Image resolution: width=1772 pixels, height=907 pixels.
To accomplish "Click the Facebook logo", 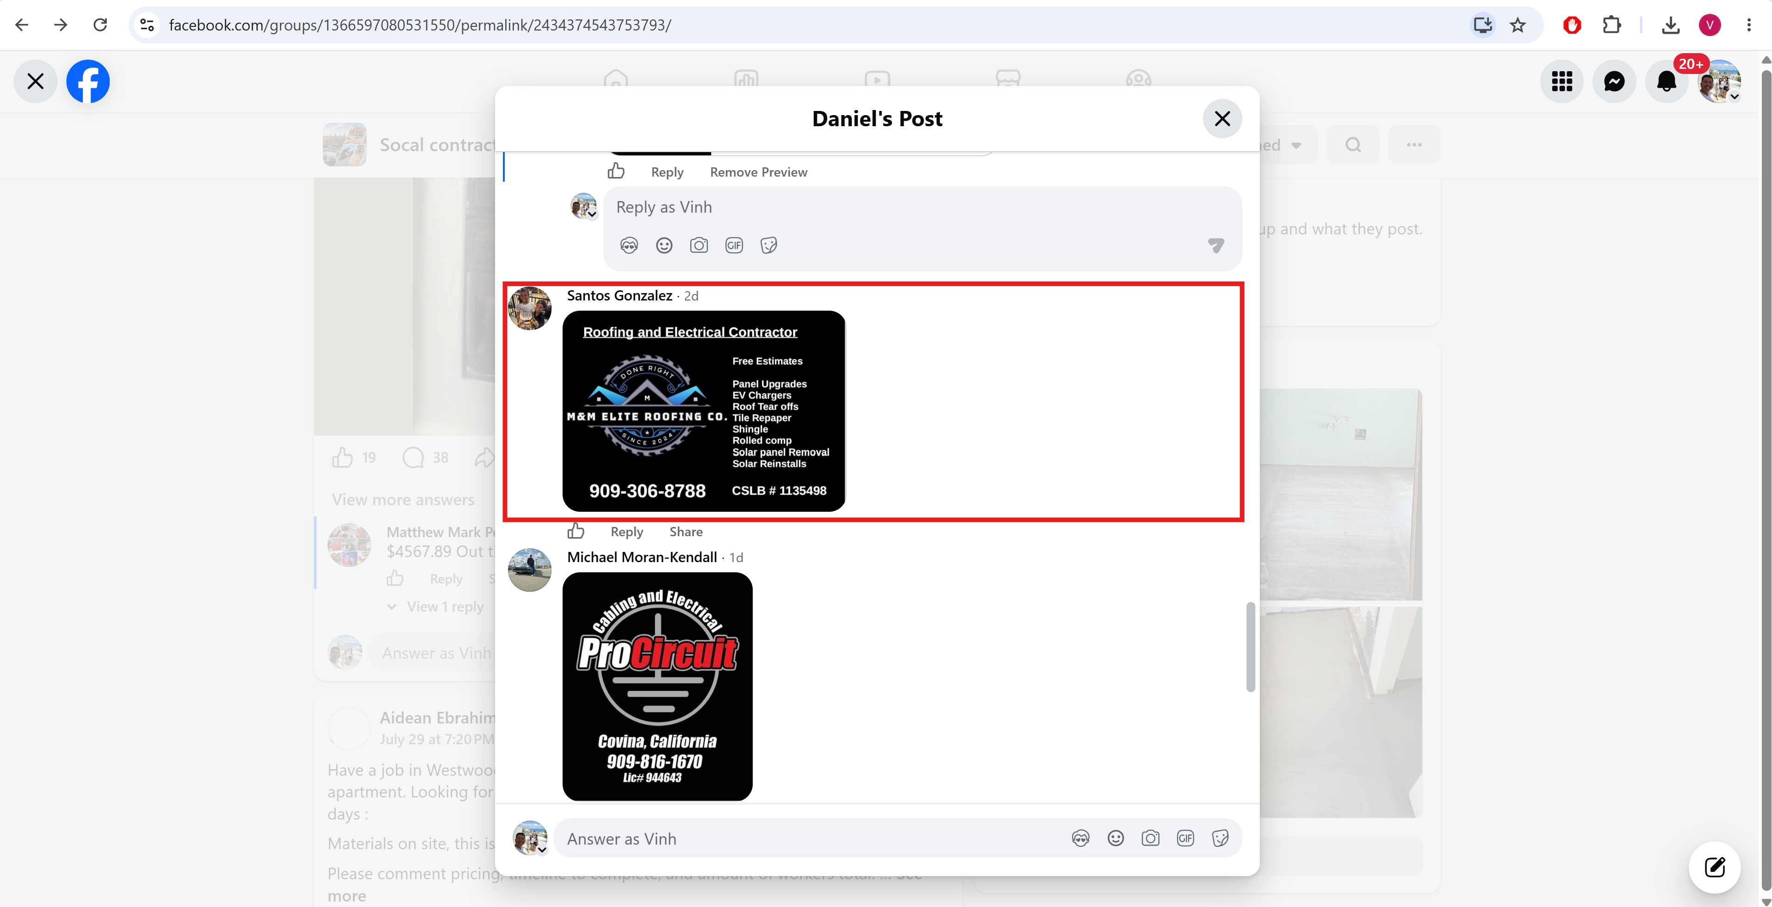I will click(88, 82).
